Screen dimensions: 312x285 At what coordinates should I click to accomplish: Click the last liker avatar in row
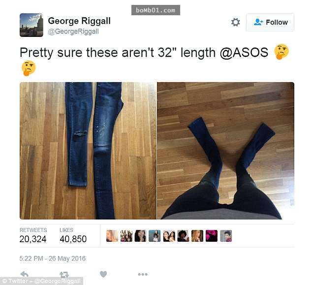coord(226,236)
